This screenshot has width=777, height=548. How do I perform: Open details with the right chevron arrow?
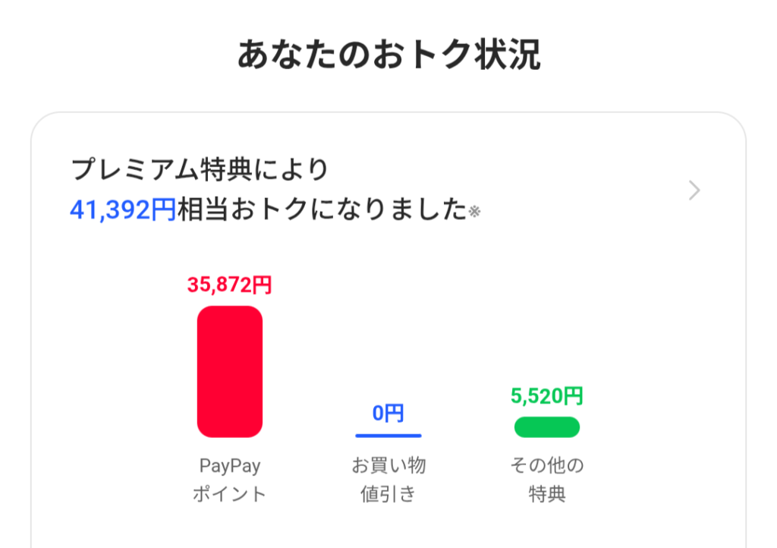coord(694,191)
